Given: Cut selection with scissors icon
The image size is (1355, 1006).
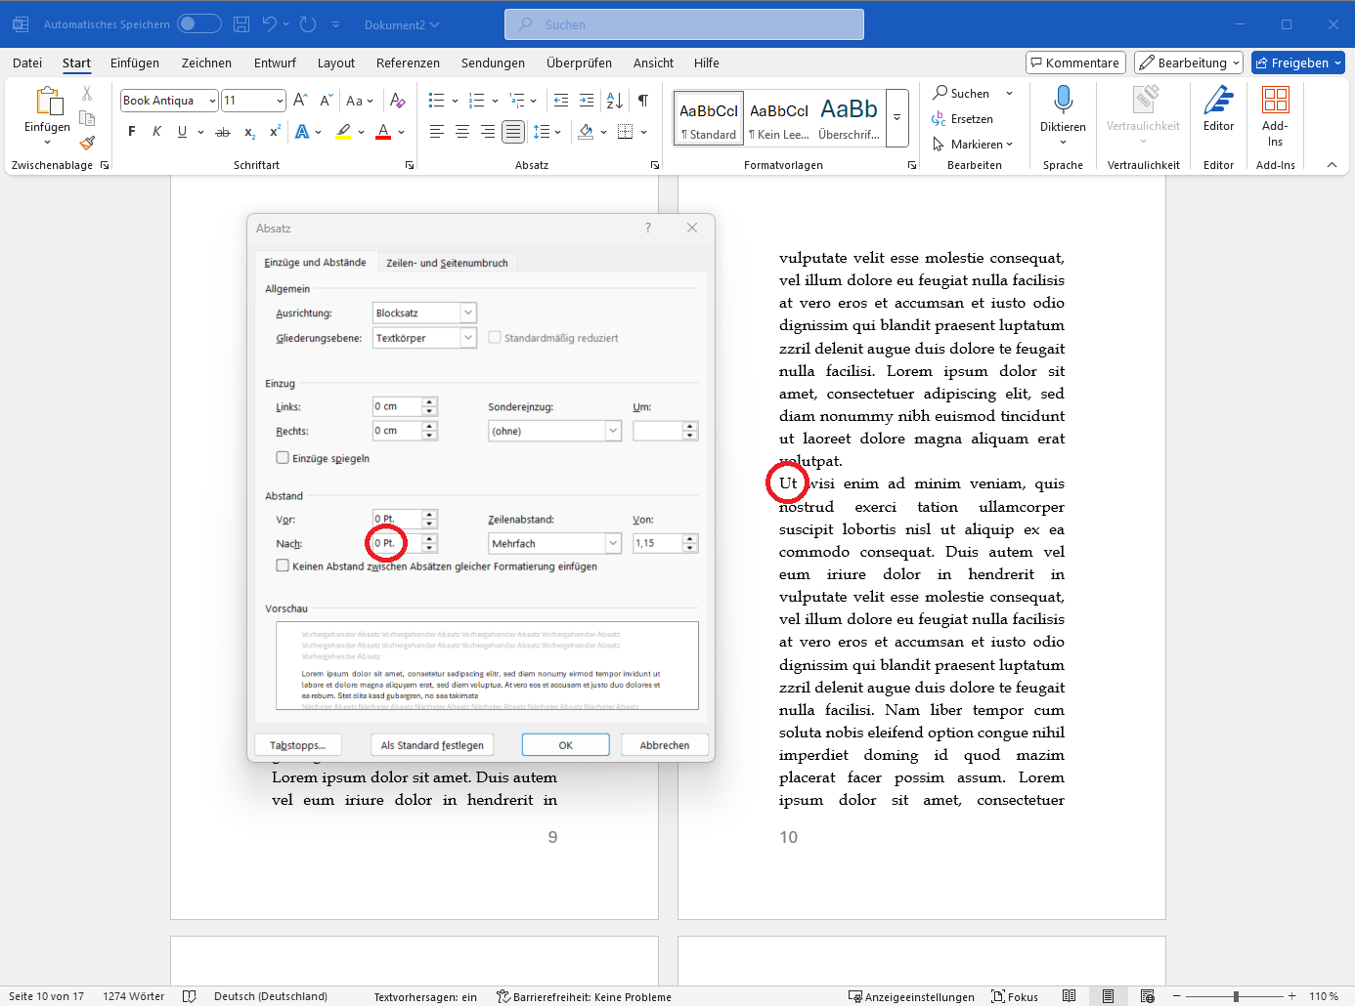Looking at the screenshot, I should (87, 94).
